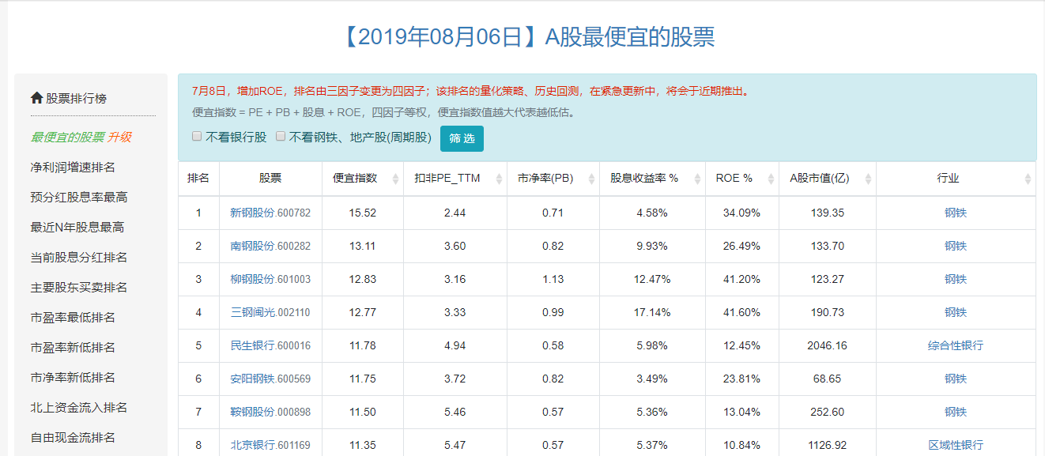The width and height of the screenshot is (1045, 456).
Task: Click 综合性银行 industry link for 民生银行
Action: [956, 345]
